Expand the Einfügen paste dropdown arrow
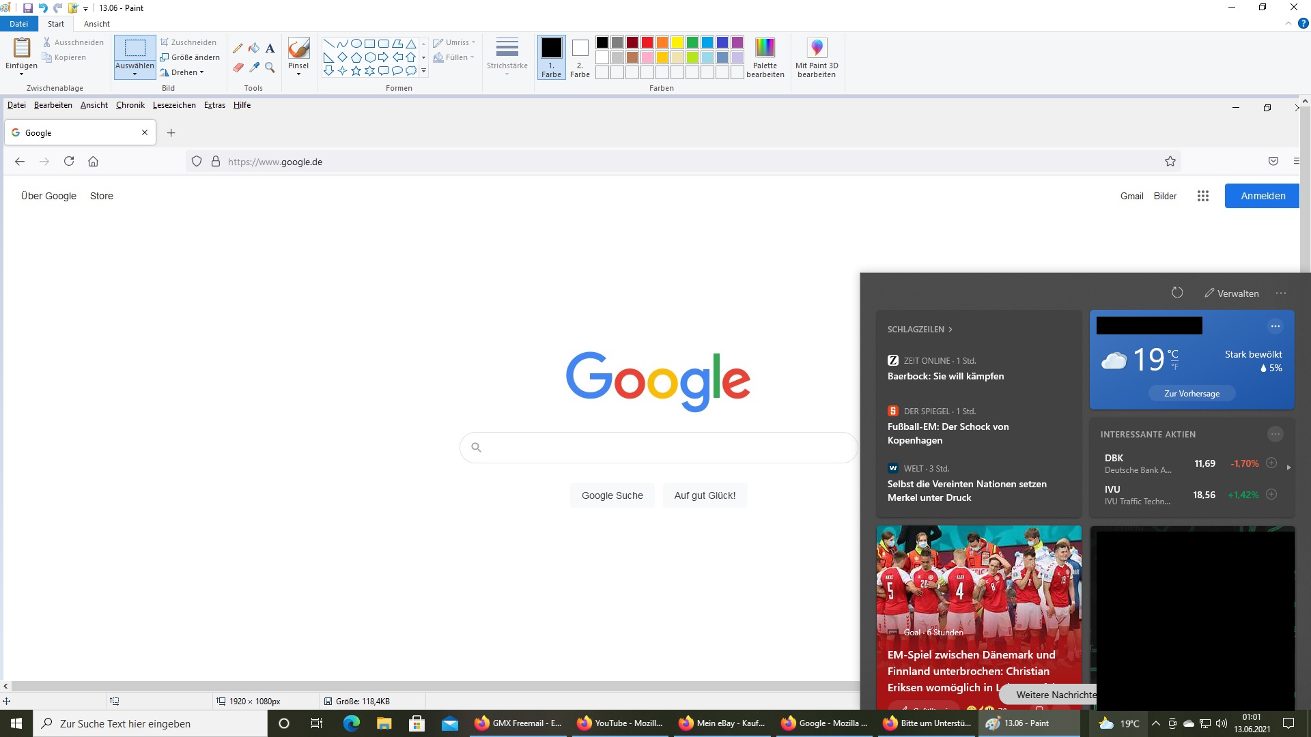 pos(21,74)
